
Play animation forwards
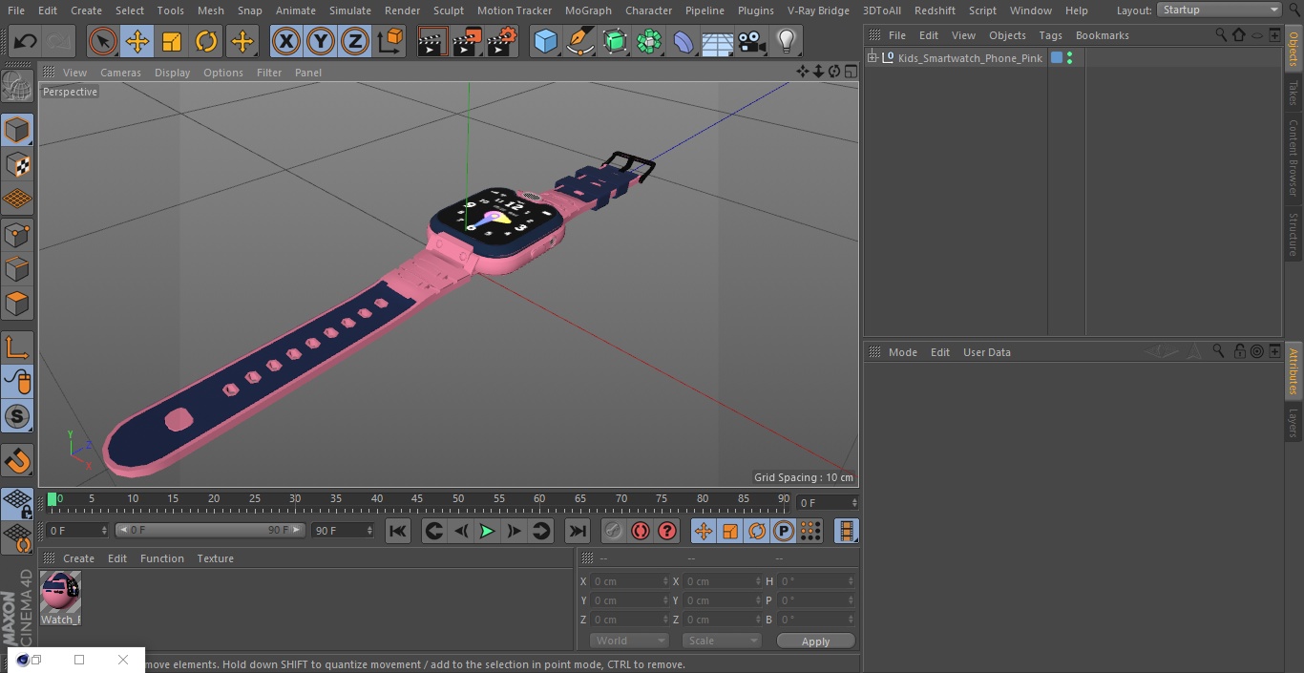[x=487, y=531]
